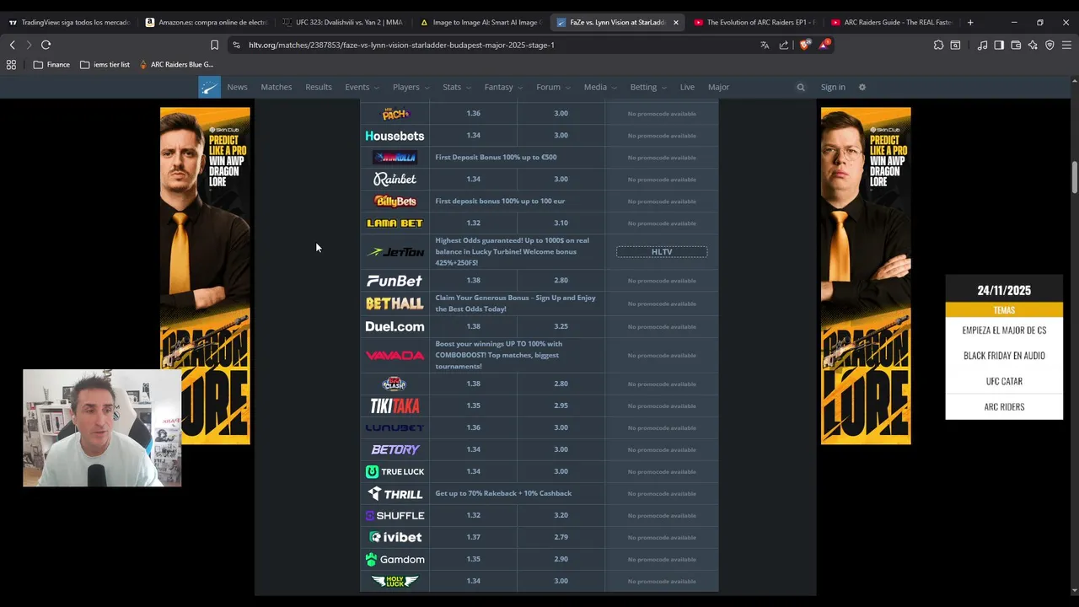Click the HLTV promocode button for JetTon
Image resolution: width=1079 pixels, height=607 pixels.
pos(662,252)
